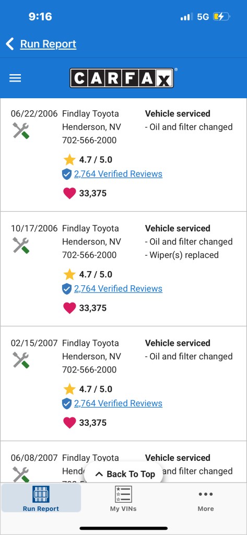
Task: Open the hamburger menu icon
Action: click(x=15, y=78)
